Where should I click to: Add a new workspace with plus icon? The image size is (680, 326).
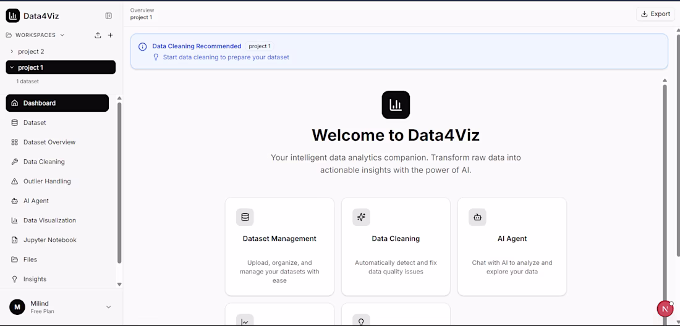[111, 35]
